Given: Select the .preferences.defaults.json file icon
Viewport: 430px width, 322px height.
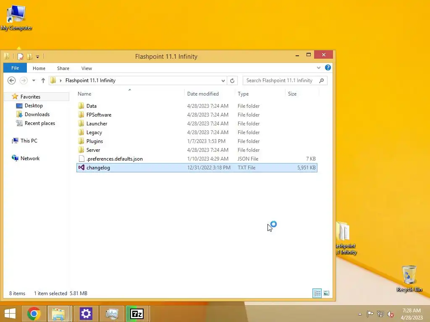Looking at the screenshot, I should (x=81, y=158).
